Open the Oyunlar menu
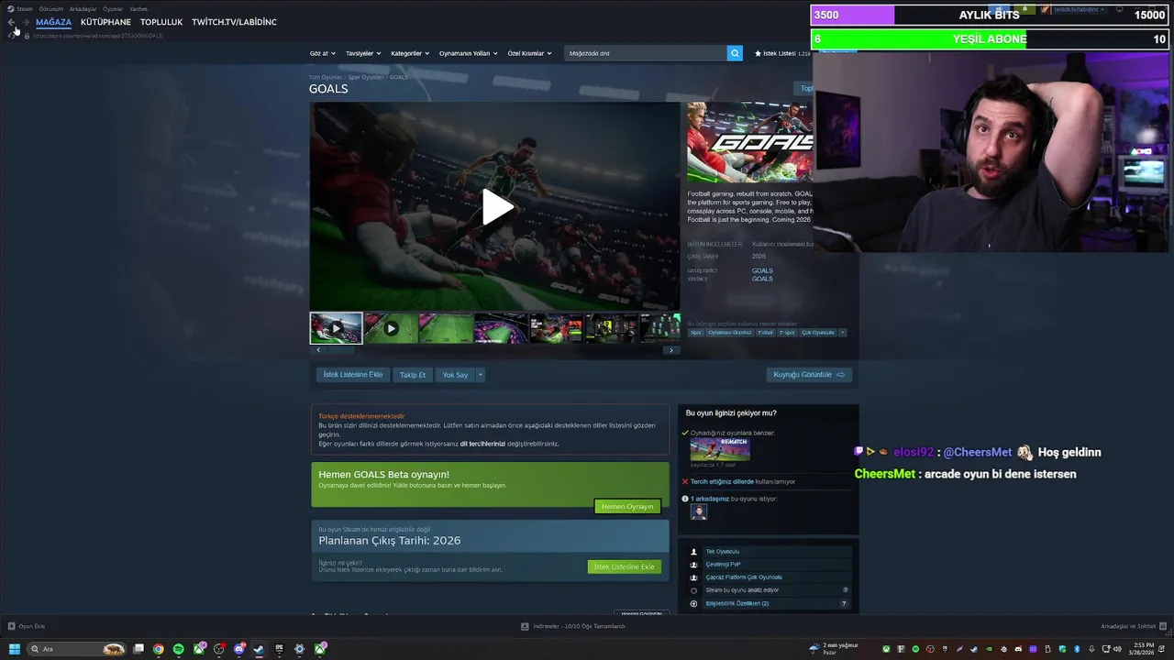The width and height of the screenshot is (1174, 660). [113, 8]
